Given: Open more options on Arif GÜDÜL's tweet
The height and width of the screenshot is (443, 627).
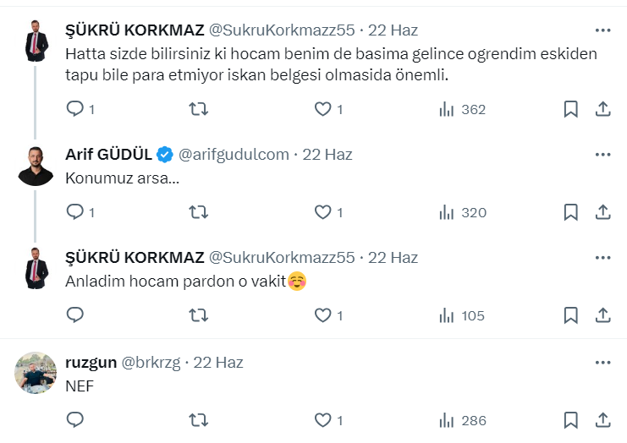Looking at the screenshot, I should click(x=602, y=155).
